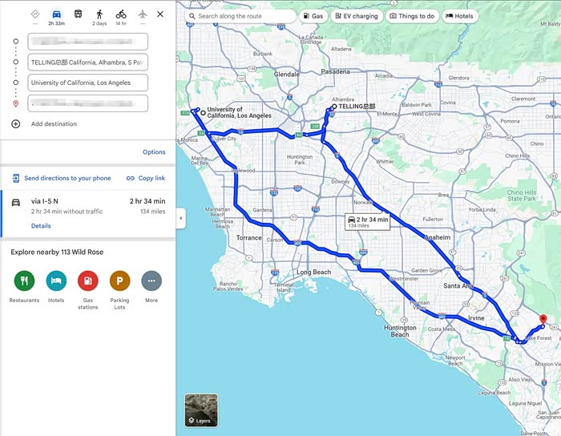Viewport: 561px width, 436px height.
Task: Select flights mode airplane icon
Action: click(143, 14)
